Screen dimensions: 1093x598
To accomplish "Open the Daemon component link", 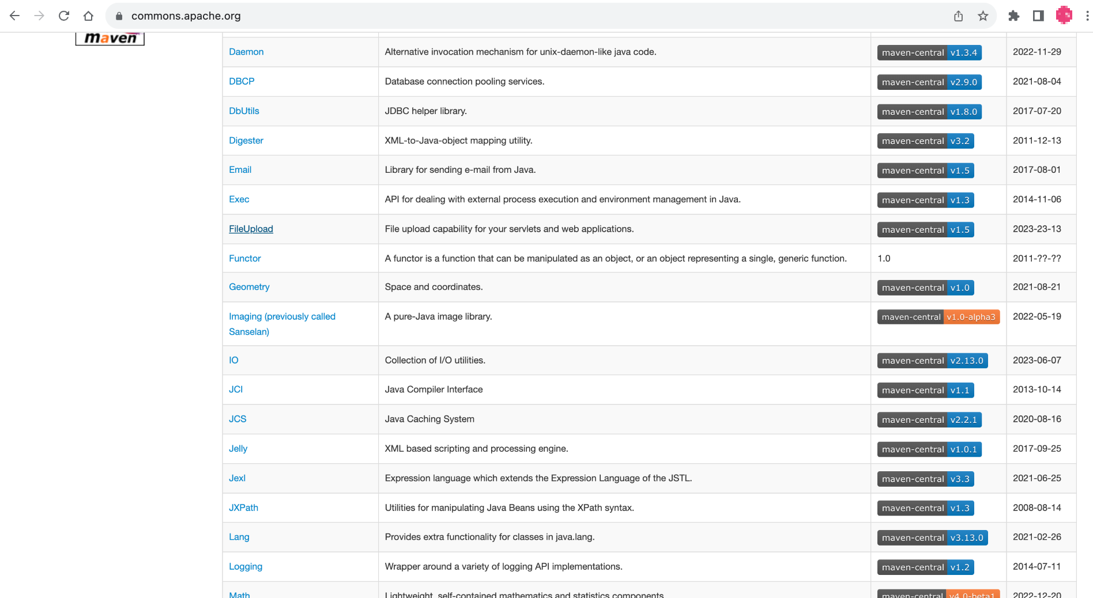I will coord(246,52).
